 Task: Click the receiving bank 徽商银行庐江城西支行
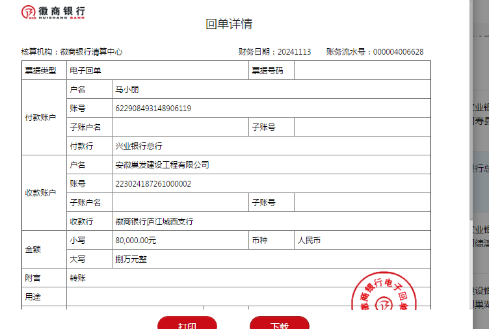[154, 222]
